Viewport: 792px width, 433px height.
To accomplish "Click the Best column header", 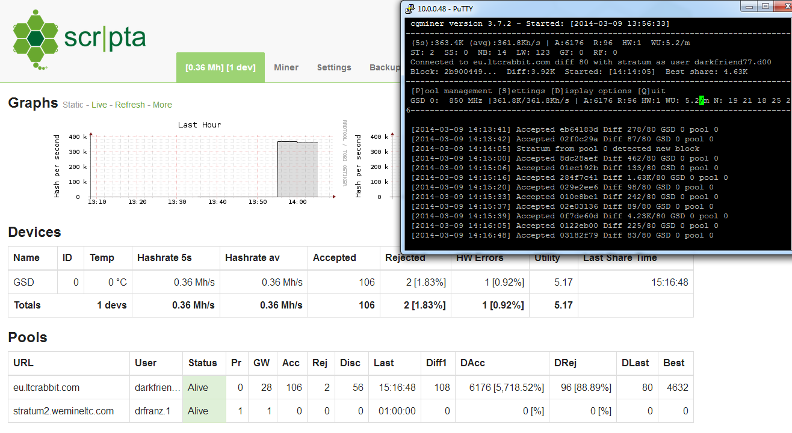I will pyautogui.click(x=674, y=363).
